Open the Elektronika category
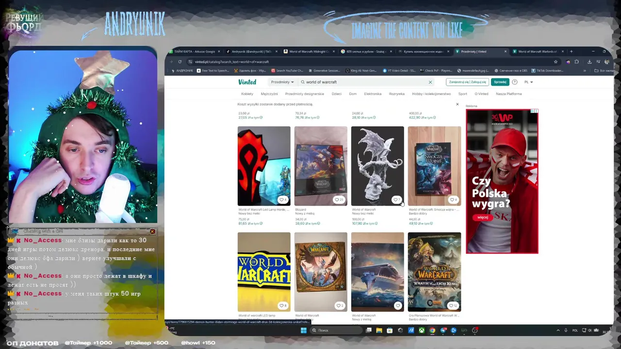 pos(373,94)
